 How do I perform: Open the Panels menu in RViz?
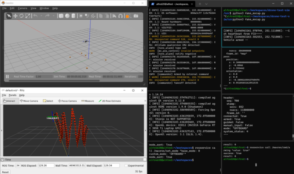pyautogui.click(x=12, y=95)
